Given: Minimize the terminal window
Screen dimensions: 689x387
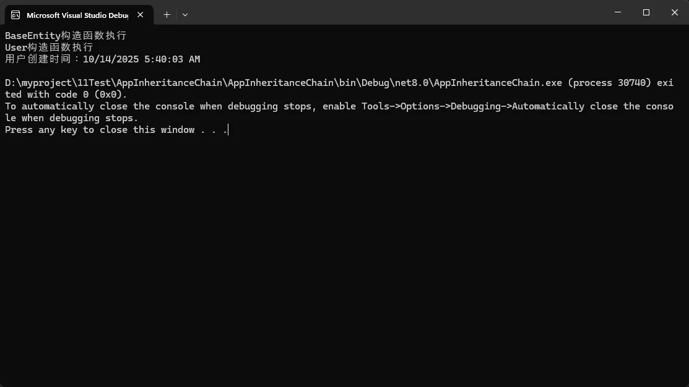Looking at the screenshot, I should point(618,12).
